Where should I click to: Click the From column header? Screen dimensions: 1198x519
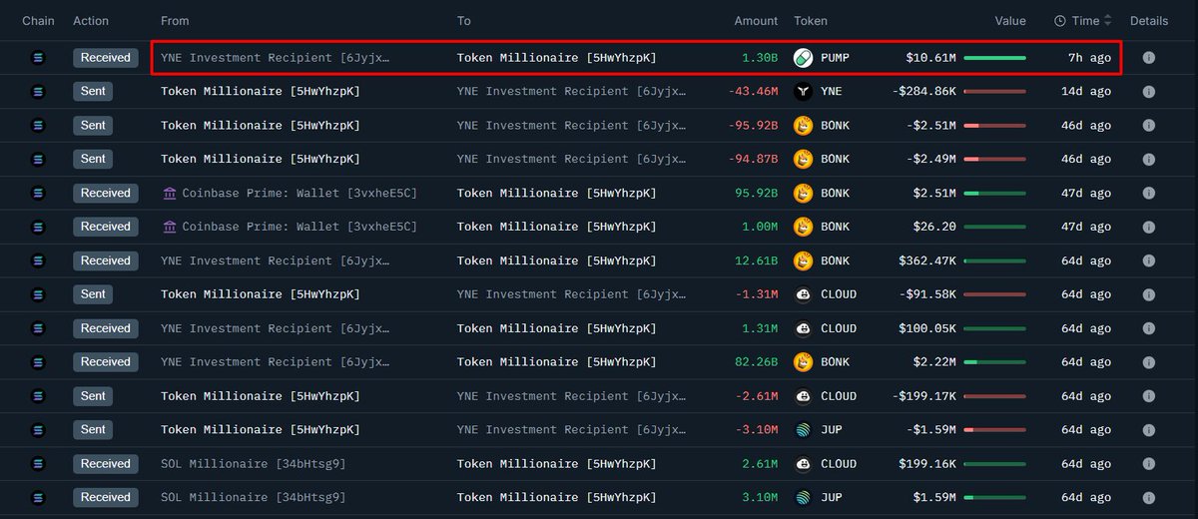(x=175, y=21)
